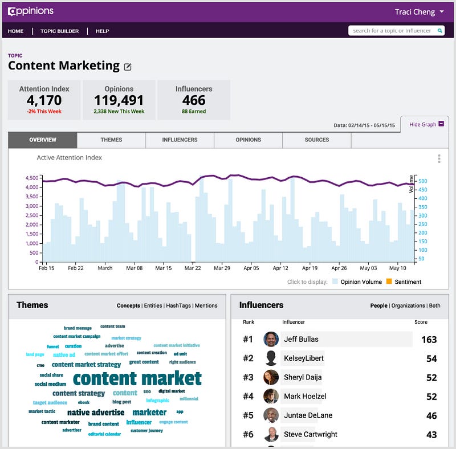Filter influencers by People
456x449 pixels.
(378, 305)
